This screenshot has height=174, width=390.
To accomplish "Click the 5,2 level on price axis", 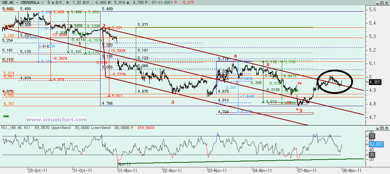I will (x=372, y=50).
